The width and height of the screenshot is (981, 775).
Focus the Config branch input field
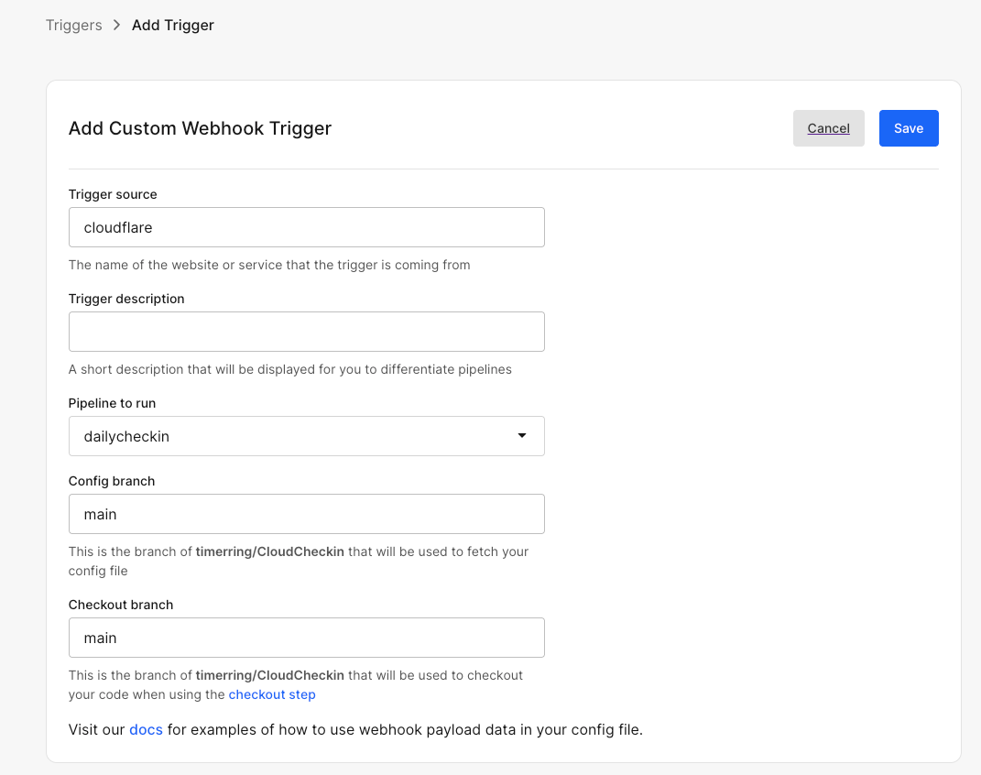(307, 514)
